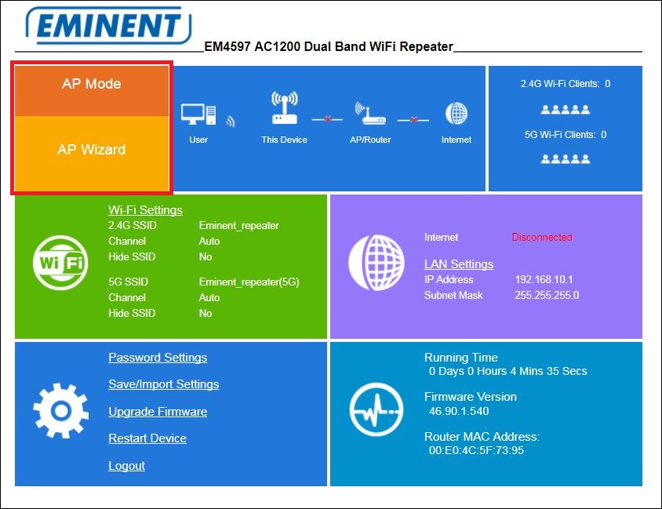The width and height of the screenshot is (662, 509).
Task: Click the broken link between device and router
Action: [x=327, y=119]
